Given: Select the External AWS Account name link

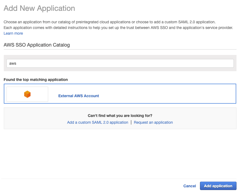Looking at the screenshot, I should pos(79,96).
